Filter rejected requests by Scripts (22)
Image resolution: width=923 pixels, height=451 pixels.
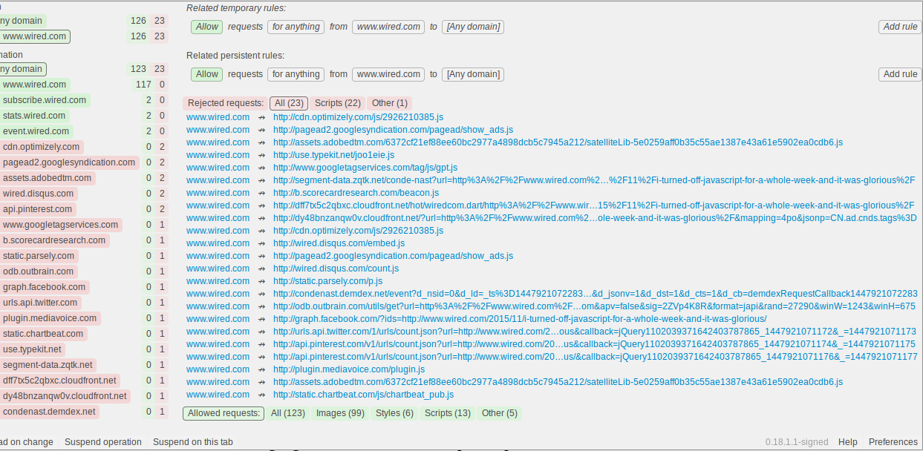tap(338, 103)
